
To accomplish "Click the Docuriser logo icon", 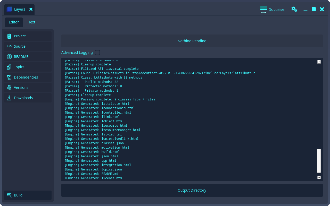I will (x=263, y=9).
